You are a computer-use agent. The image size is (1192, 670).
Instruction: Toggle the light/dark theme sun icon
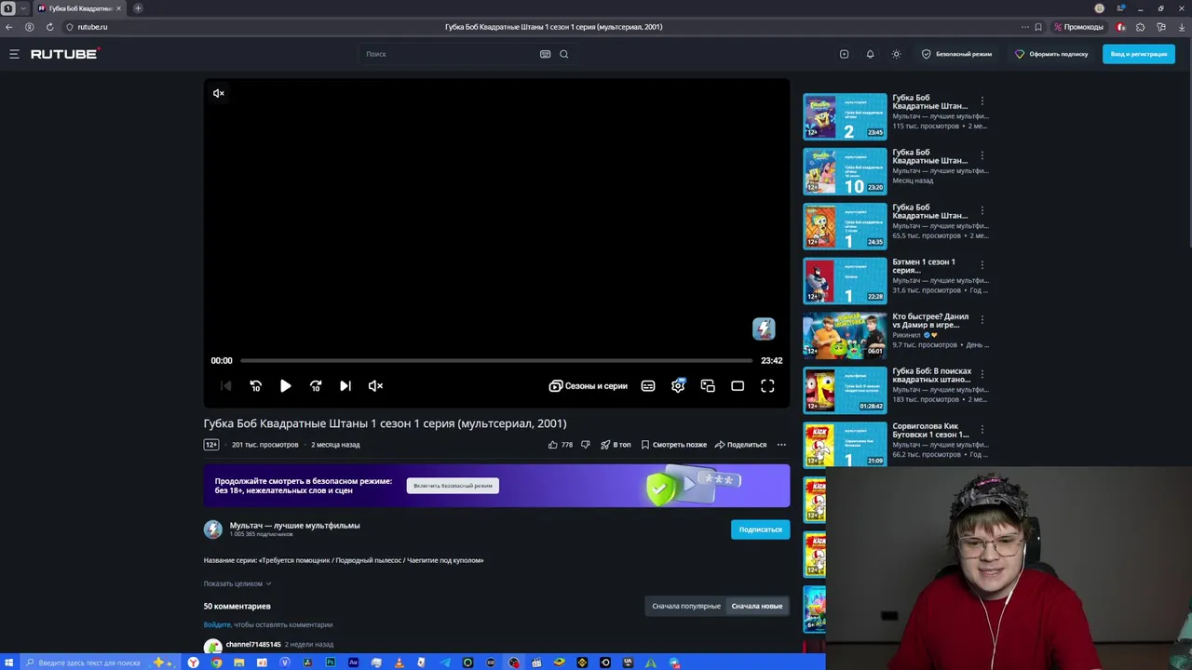pyautogui.click(x=896, y=54)
